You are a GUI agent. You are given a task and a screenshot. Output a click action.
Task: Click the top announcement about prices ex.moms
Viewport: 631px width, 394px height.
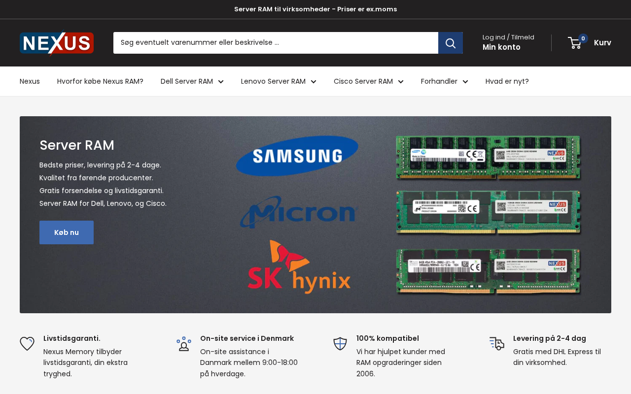click(315, 9)
